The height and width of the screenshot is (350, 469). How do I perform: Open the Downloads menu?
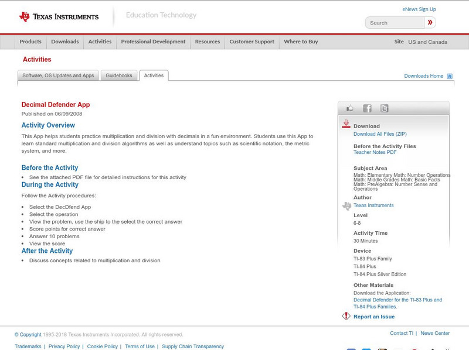(65, 42)
